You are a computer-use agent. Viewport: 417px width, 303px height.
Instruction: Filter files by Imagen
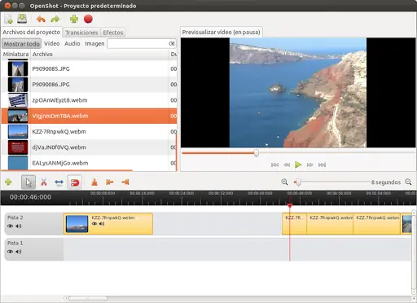click(94, 43)
